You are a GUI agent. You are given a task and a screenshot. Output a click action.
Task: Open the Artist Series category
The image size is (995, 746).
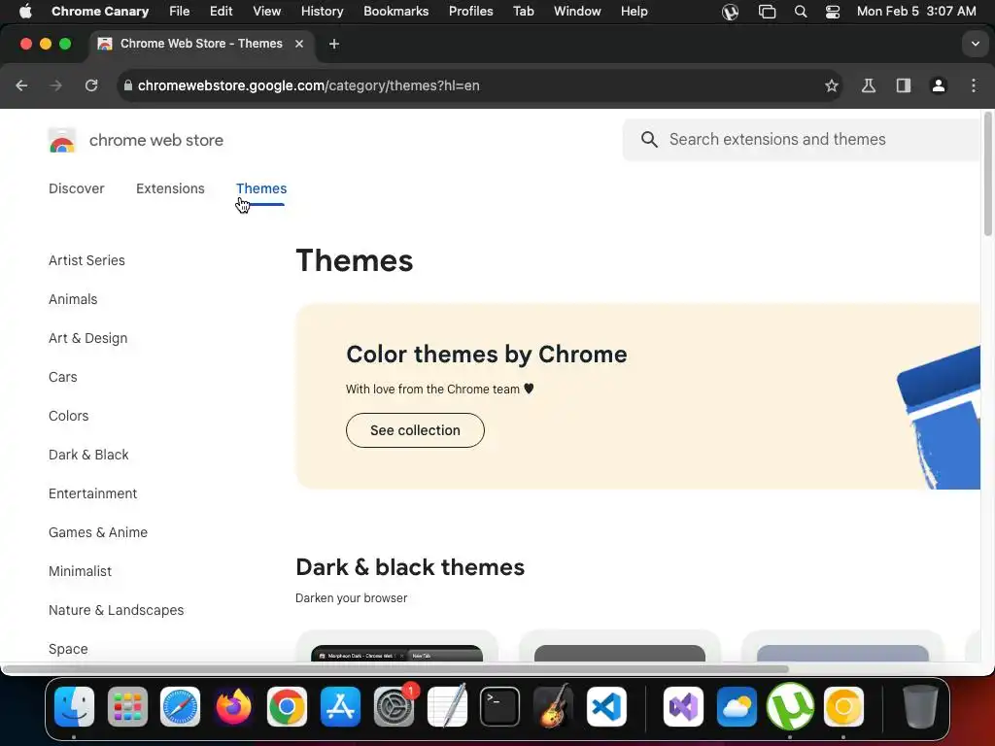86,260
